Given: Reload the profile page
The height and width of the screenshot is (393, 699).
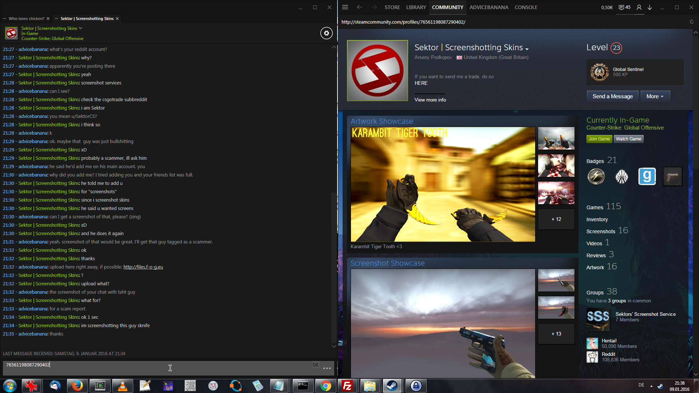Looking at the screenshot, I should (691, 22).
